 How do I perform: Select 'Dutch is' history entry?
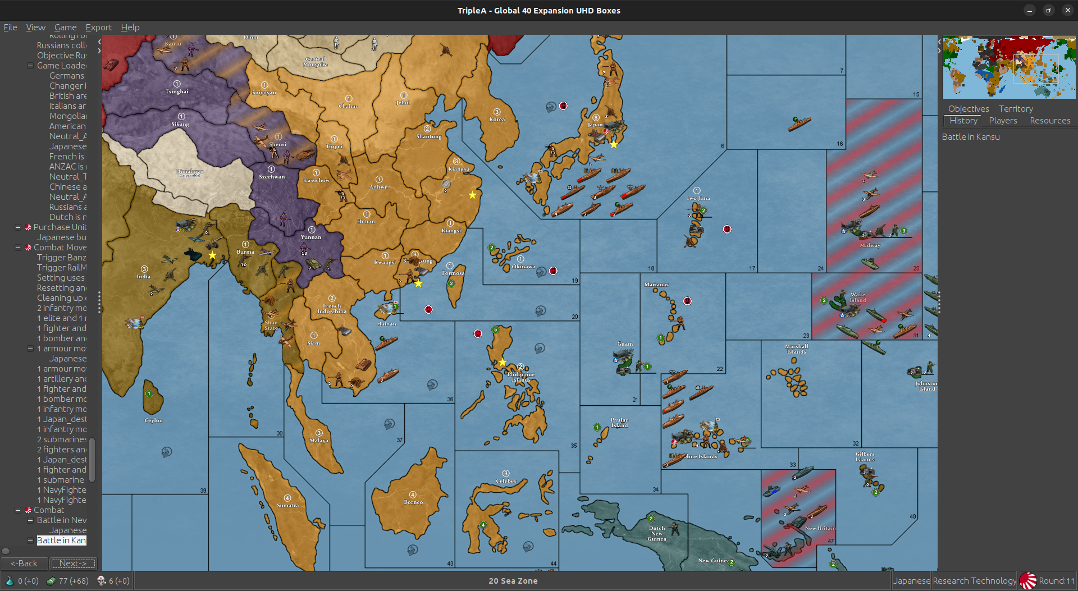(x=67, y=217)
